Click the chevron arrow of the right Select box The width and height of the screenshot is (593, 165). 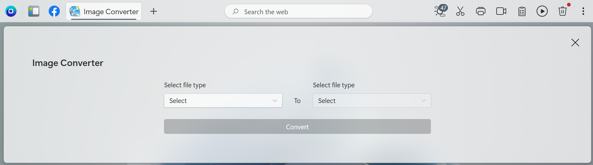point(423,101)
